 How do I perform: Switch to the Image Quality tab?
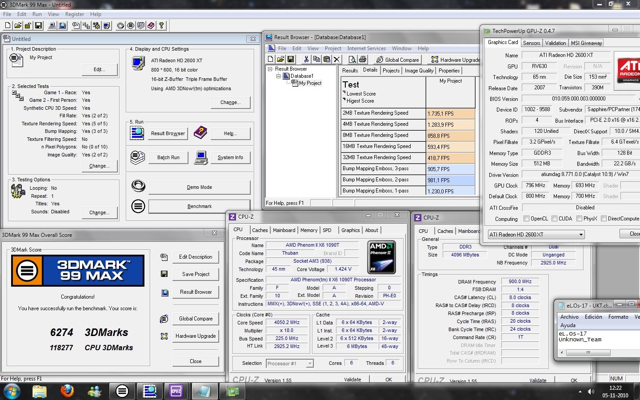tap(419, 71)
